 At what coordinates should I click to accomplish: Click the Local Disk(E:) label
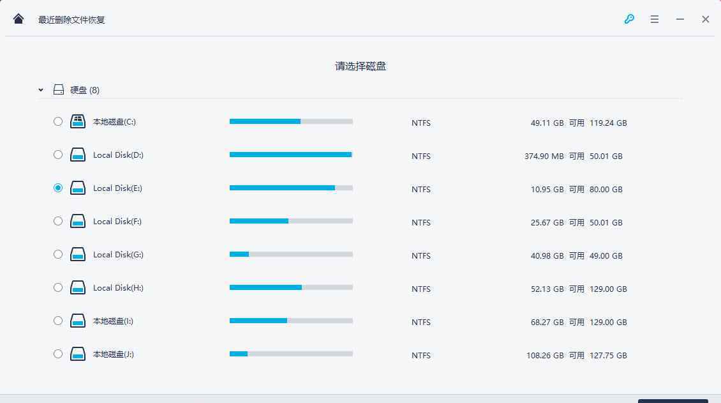pos(117,188)
